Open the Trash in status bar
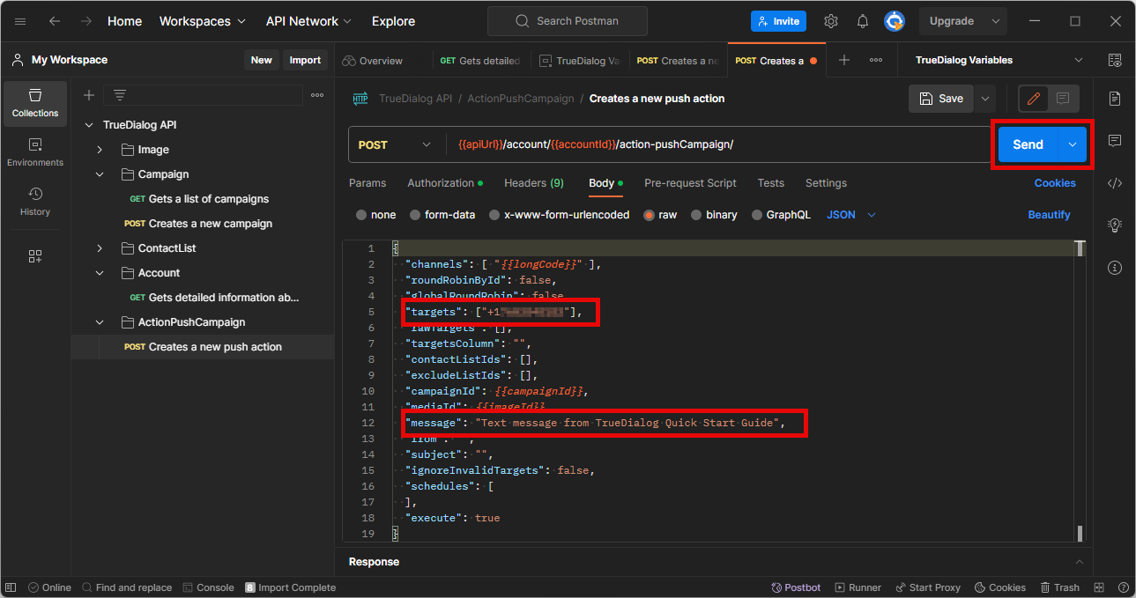This screenshot has height=598, width=1136. point(1060,587)
